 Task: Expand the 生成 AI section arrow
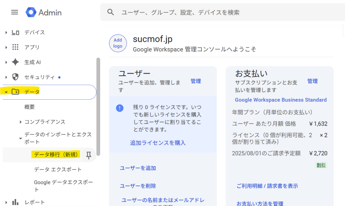point(6,62)
